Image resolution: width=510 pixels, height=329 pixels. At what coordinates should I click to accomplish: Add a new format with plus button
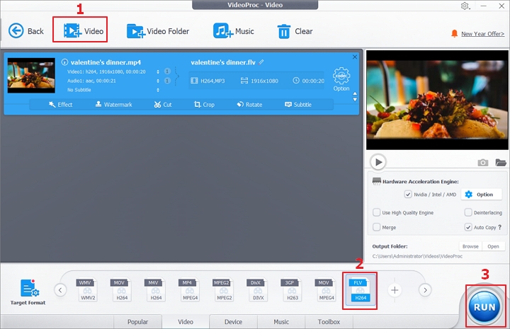tap(395, 290)
